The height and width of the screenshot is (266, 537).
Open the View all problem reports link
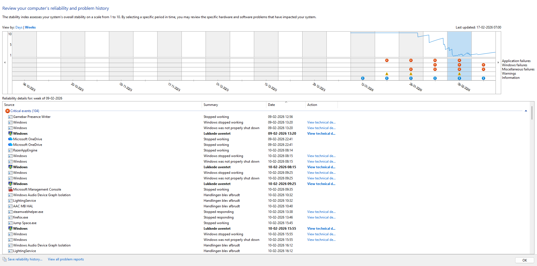pos(66,259)
